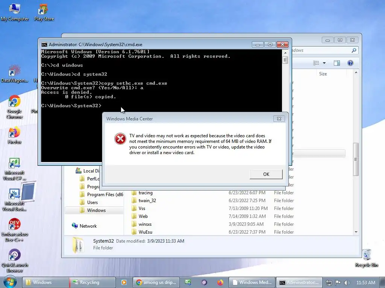Screen dimensions: 385x288
Task: Click Explorer change view icon
Action: 316,63
